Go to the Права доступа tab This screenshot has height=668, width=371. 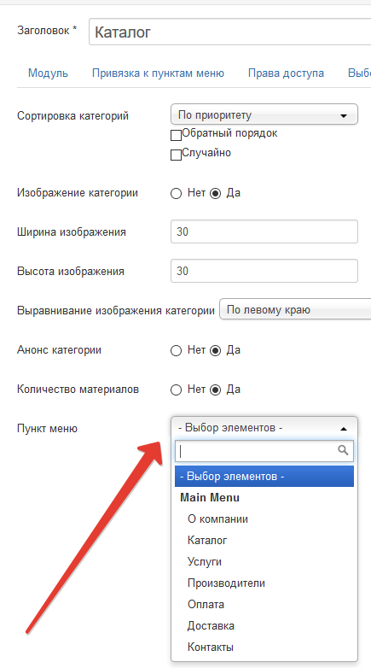[286, 73]
